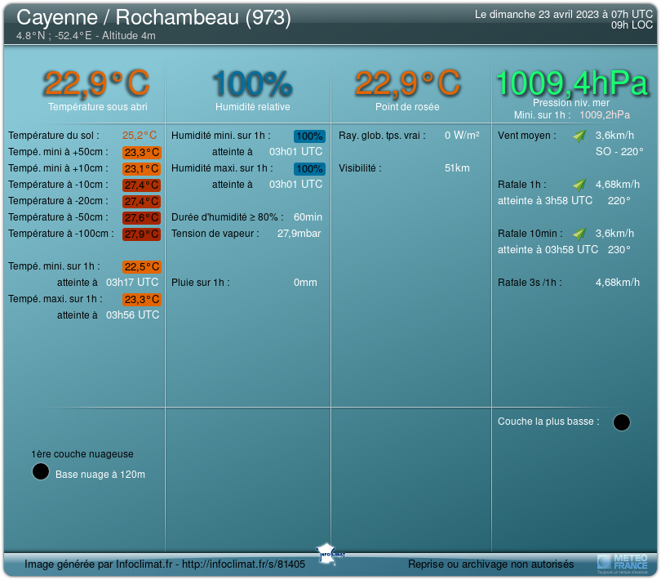Click the large 100% relative humidity reading
The height and width of the screenshot is (580, 661).
point(252,83)
